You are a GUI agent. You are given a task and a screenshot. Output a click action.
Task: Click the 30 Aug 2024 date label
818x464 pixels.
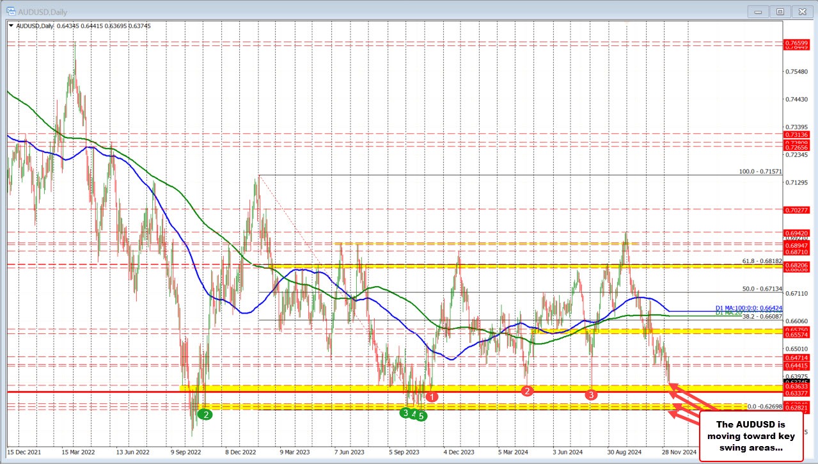click(x=625, y=451)
